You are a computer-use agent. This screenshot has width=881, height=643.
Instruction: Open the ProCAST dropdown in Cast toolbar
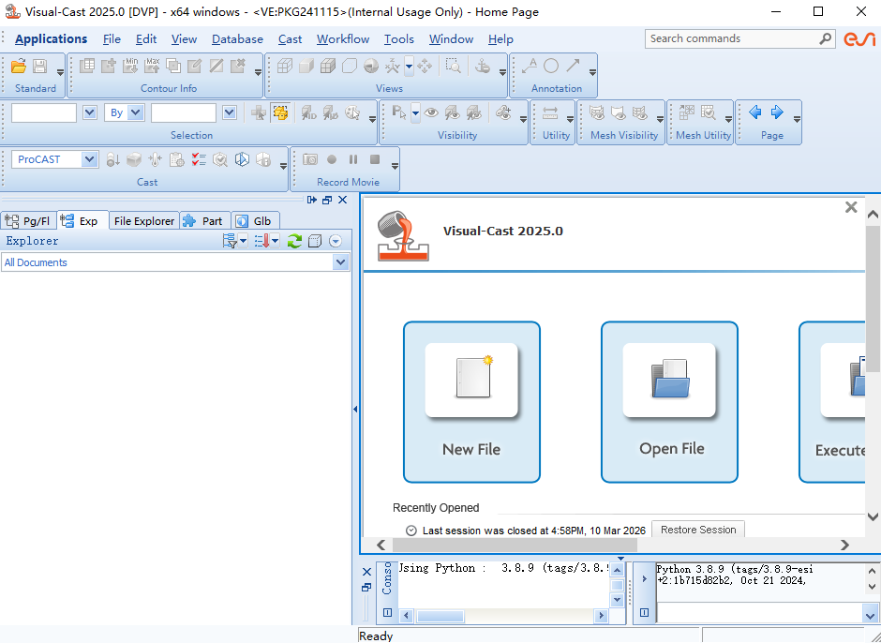[90, 159]
